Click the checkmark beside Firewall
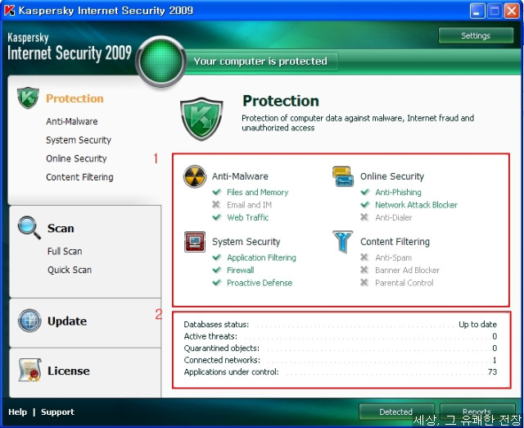 click(217, 270)
